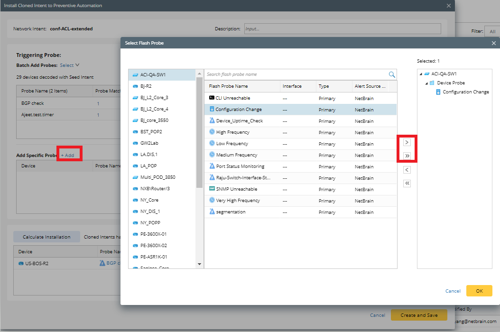500x332 pixels.
Task: Click the device list scroll up arrow
Action: pos(200,74)
